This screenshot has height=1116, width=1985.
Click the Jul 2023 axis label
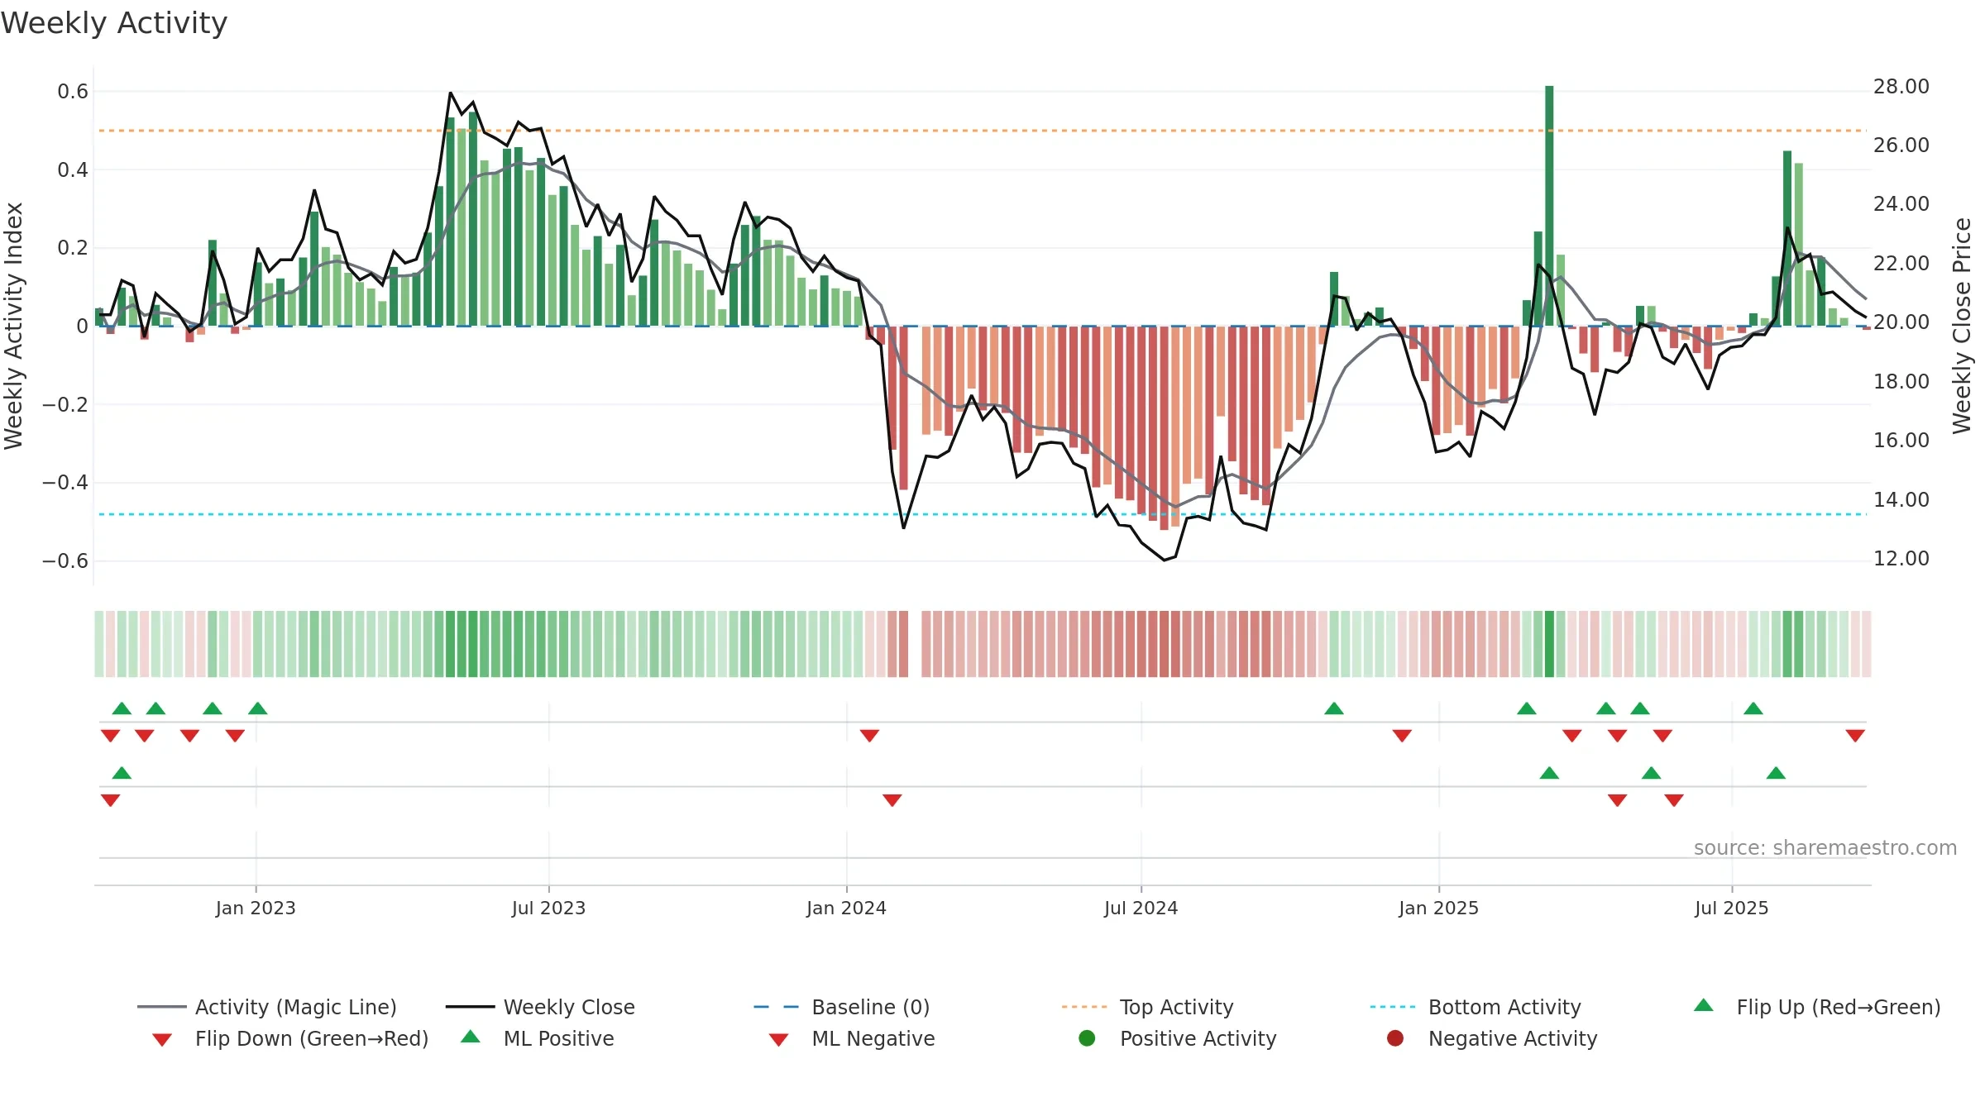click(x=548, y=908)
